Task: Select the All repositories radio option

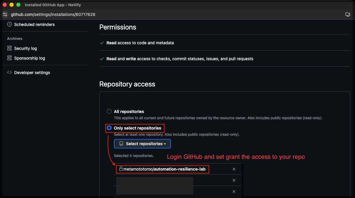Action: (109, 112)
